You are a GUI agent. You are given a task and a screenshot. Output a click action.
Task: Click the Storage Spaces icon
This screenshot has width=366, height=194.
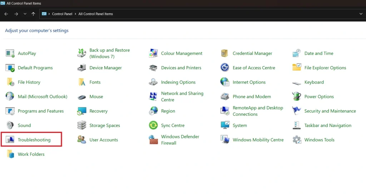pos(82,125)
